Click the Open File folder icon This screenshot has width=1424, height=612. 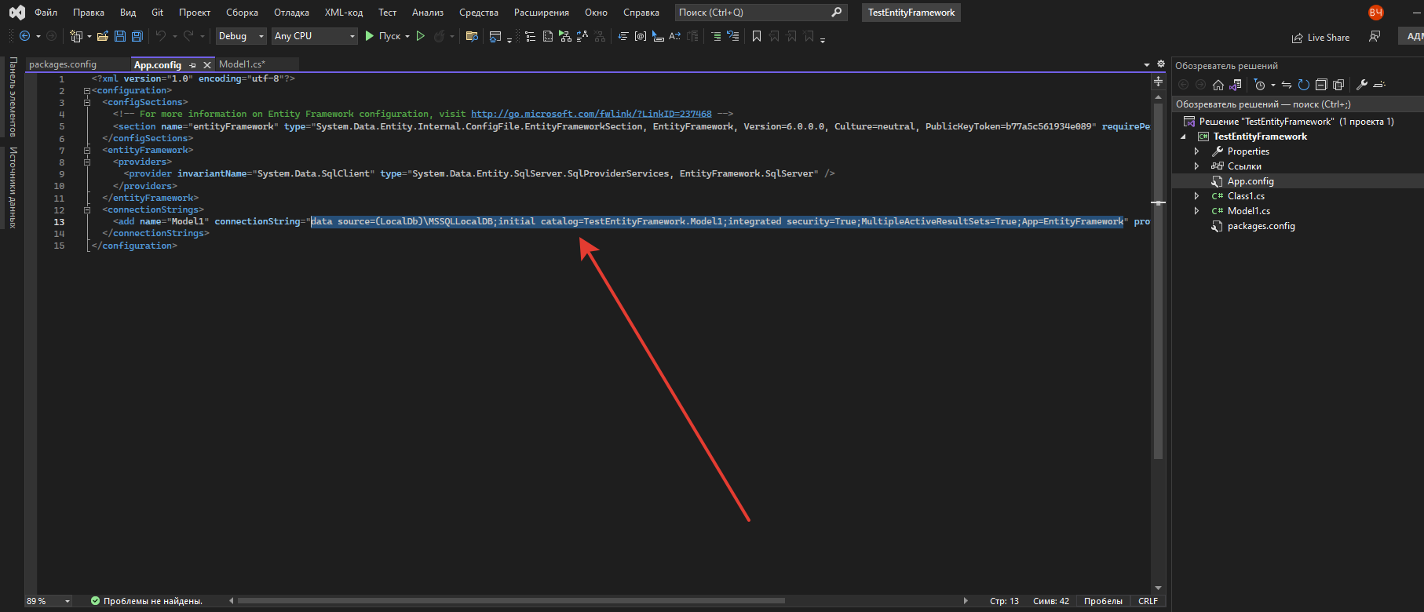click(102, 36)
